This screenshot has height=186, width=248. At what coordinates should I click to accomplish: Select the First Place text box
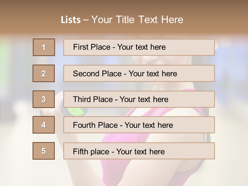coord(139,47)
